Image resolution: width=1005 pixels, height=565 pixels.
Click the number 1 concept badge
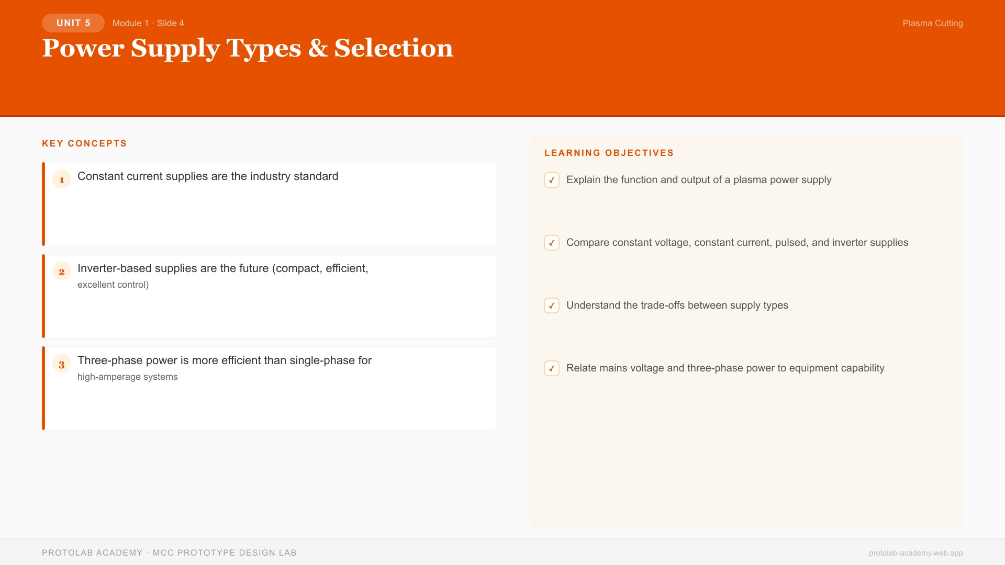[x=62, y=179]
